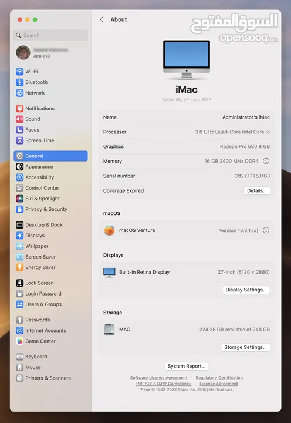This screenshot has width=291, height=423.
Task: Open Display Settings button
Action: tap(246, 290)
